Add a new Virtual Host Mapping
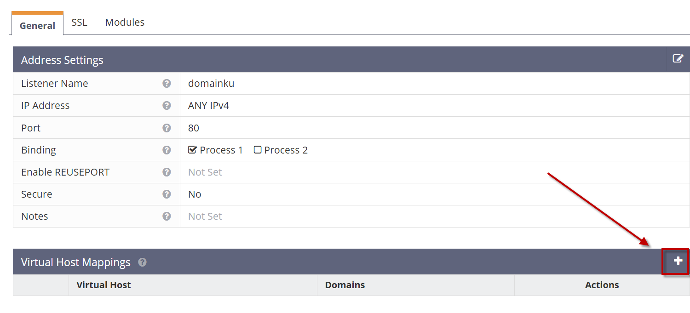 click(x=678, y=261)
